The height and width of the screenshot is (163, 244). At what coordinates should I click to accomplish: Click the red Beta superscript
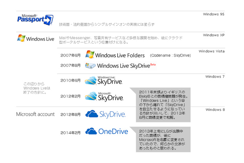153,65
